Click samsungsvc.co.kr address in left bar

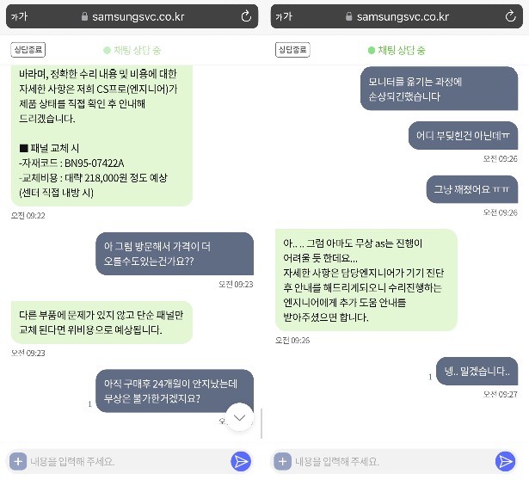pyautogui.click(x=138, y=16)
